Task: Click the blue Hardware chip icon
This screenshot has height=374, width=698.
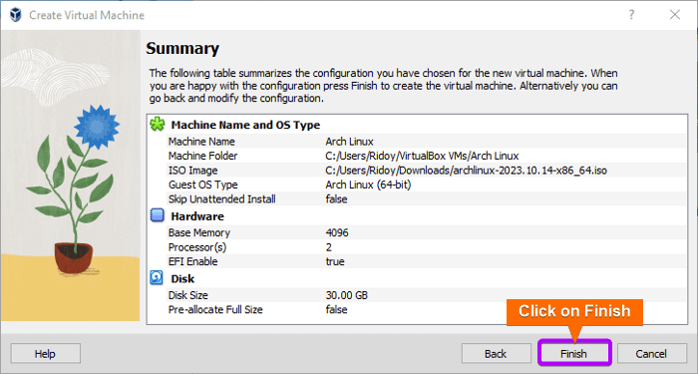Action: coord(157,216)
